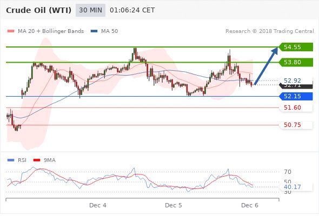
Task: Click the RSI legend label
Action: [x=22, y=160]
